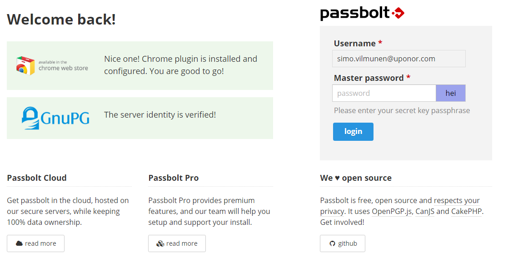The width and height of the screenshot is (513, 268).
Task: Click the blue login button
Action: (x=353, y=132)
